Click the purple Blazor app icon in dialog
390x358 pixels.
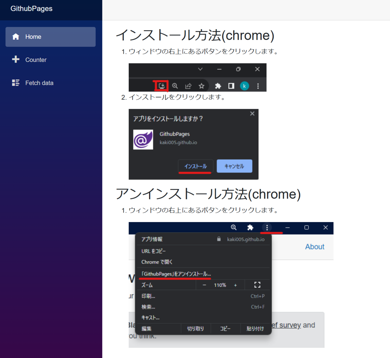click(x=143, y=140)
